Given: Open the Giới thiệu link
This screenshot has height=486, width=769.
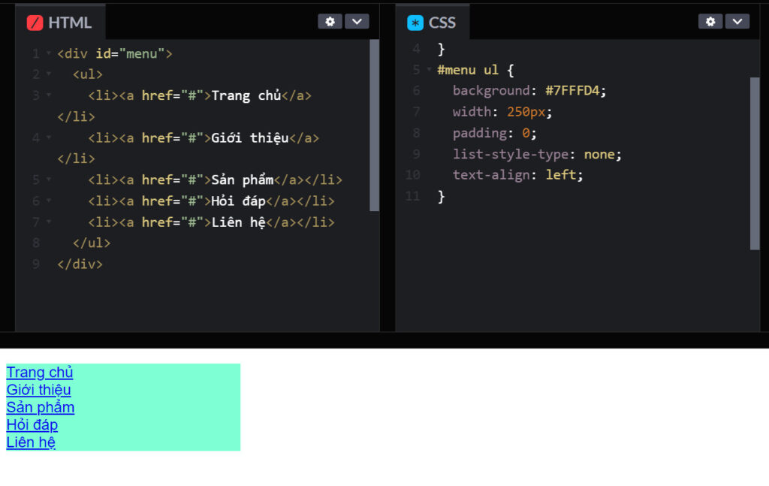Looking at the screenshot, I should pos(38,390).
